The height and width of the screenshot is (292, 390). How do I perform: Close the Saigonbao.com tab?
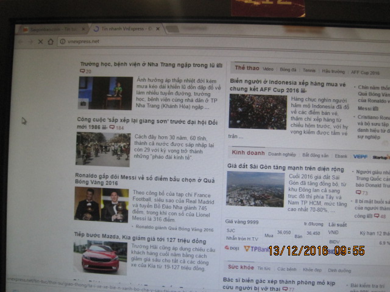(83, 29)
